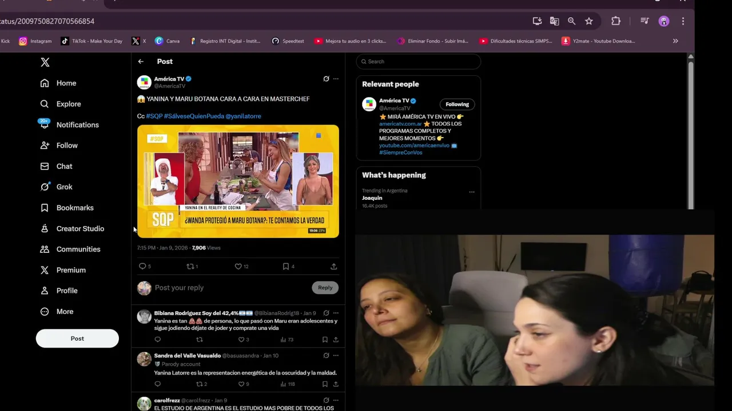Click the Search box

pos(419,62)
